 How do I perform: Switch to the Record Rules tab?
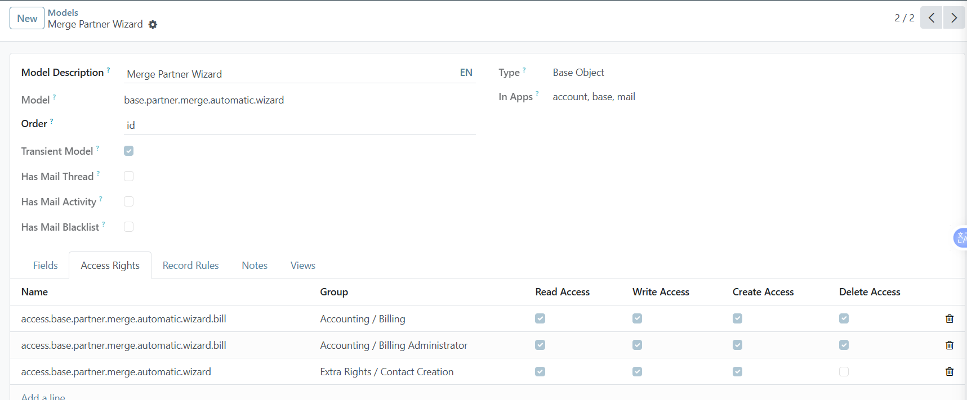pyautogui.click(x=190, y=266)
